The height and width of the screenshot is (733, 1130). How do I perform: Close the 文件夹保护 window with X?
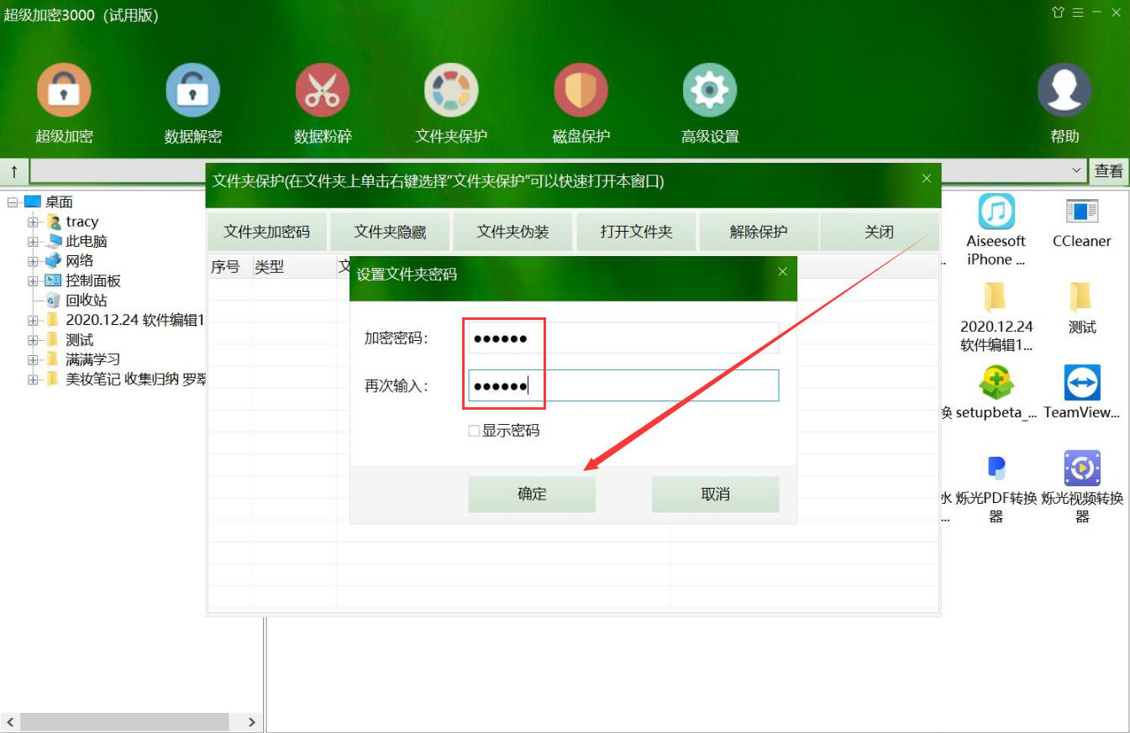927,179
